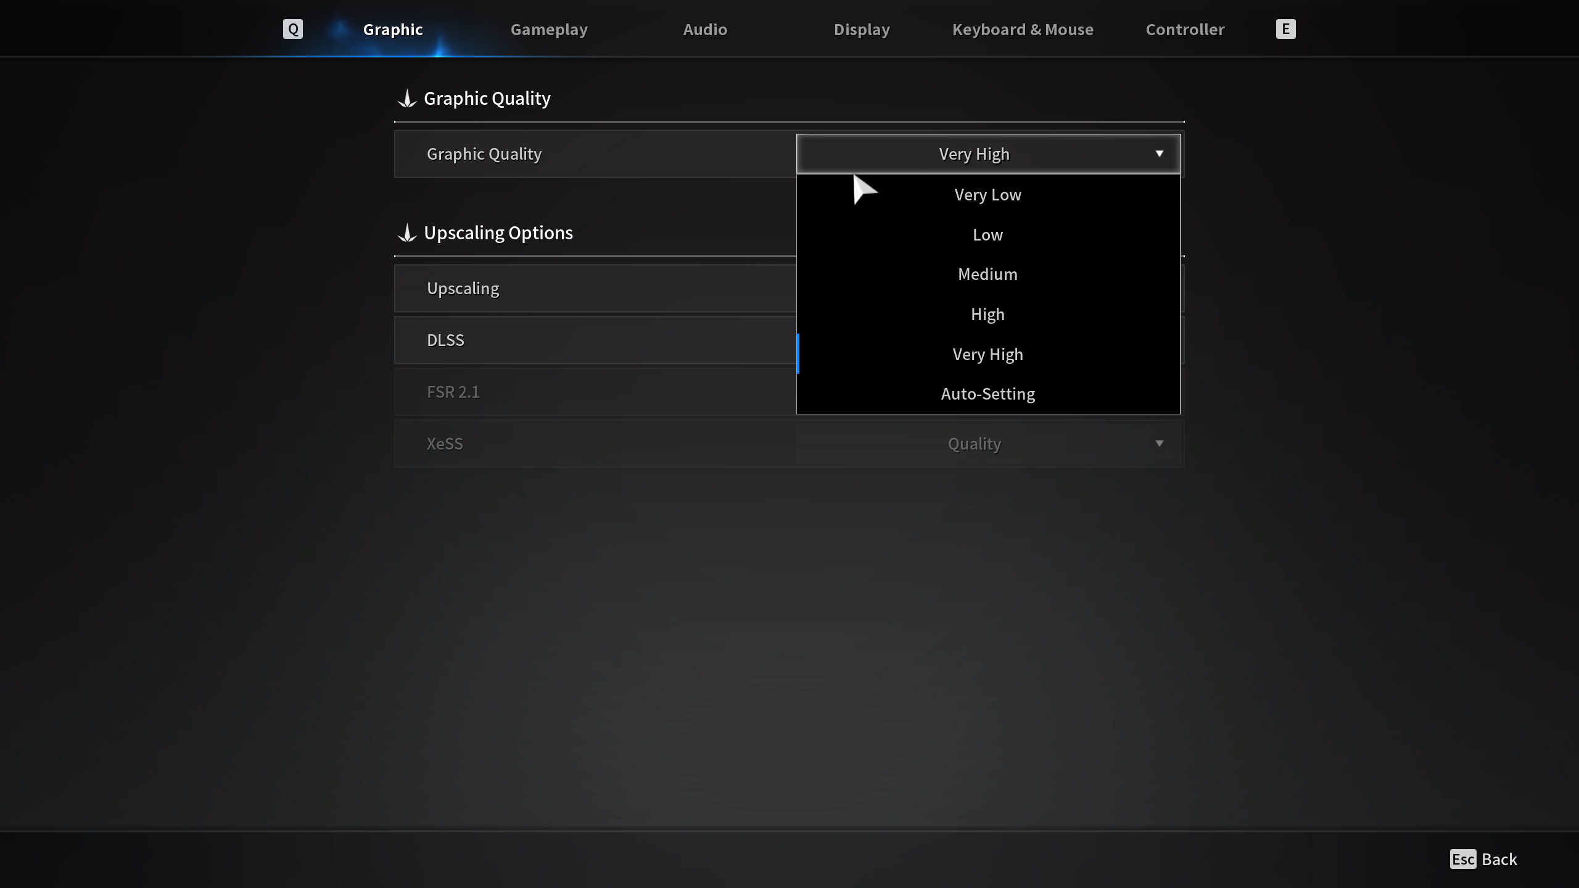The height and width of the screenshot is (888, 1579).
Task: Switch to the Controller tab
Action: click(x=1185, y=30)
